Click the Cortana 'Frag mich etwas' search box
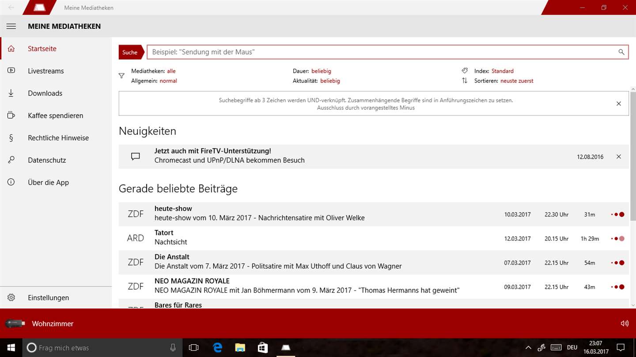This screenshot has height=357, width=636. [102, 348]
